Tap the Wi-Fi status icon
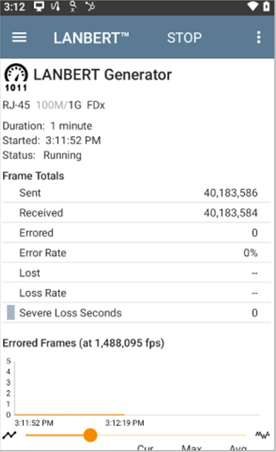Screen dimensions: 276x452 coord(253,7)
